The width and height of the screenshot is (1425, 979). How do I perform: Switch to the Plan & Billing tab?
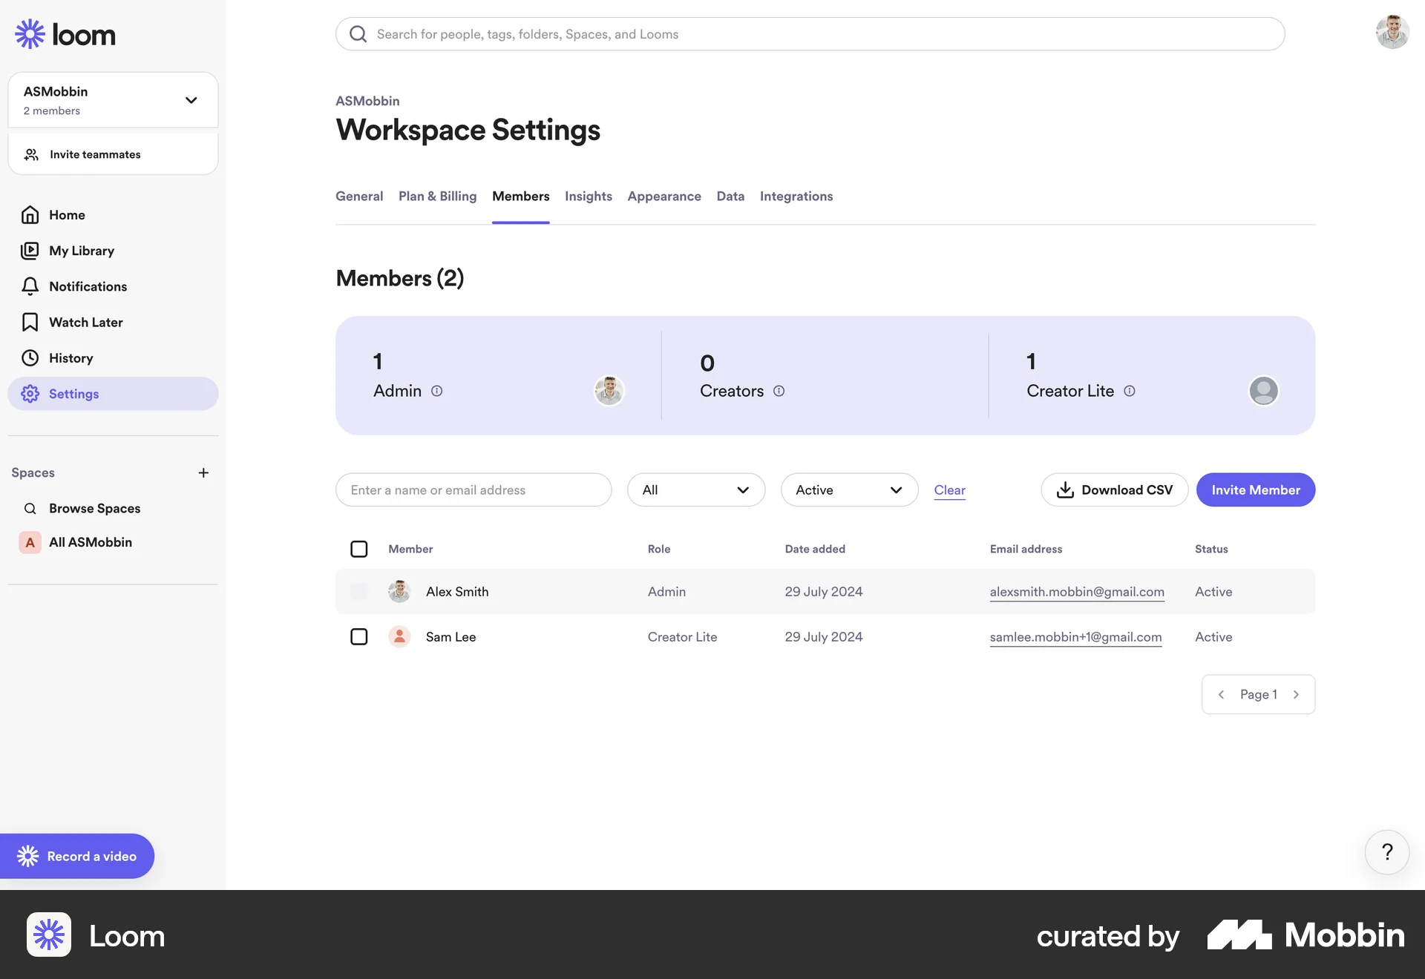(437, 196)
